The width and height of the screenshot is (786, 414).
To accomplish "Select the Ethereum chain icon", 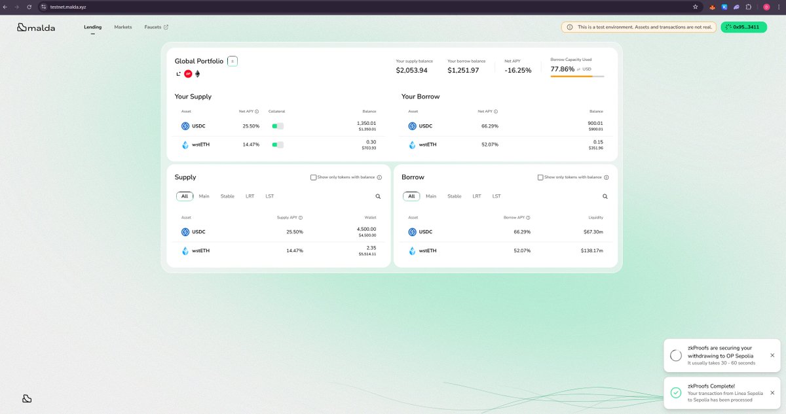I will pyautogui.click(x=198, y=74).
